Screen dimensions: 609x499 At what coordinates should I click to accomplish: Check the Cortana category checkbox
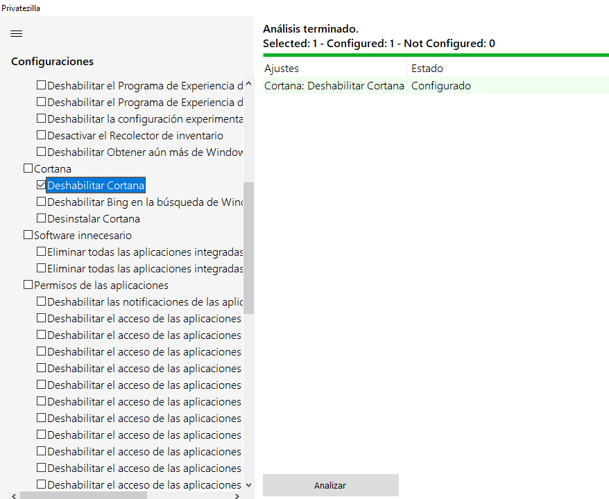[x=28, y=168]
